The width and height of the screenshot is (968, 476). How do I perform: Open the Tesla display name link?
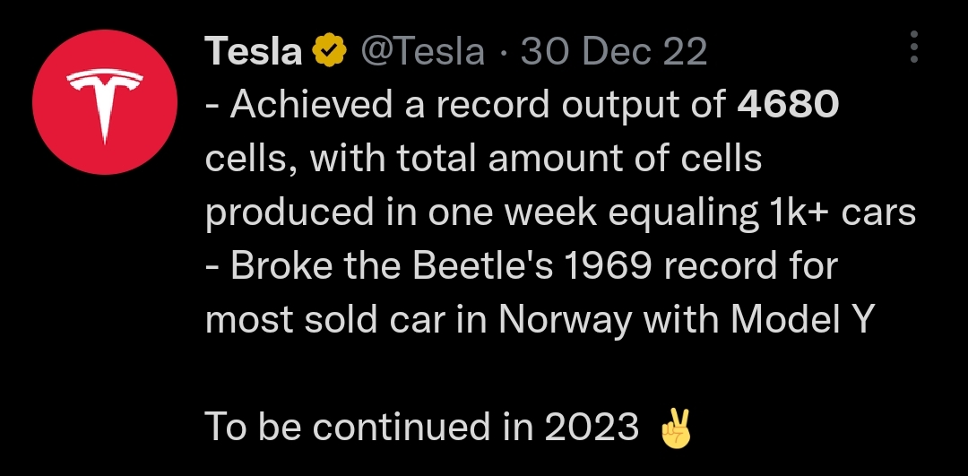254,53
